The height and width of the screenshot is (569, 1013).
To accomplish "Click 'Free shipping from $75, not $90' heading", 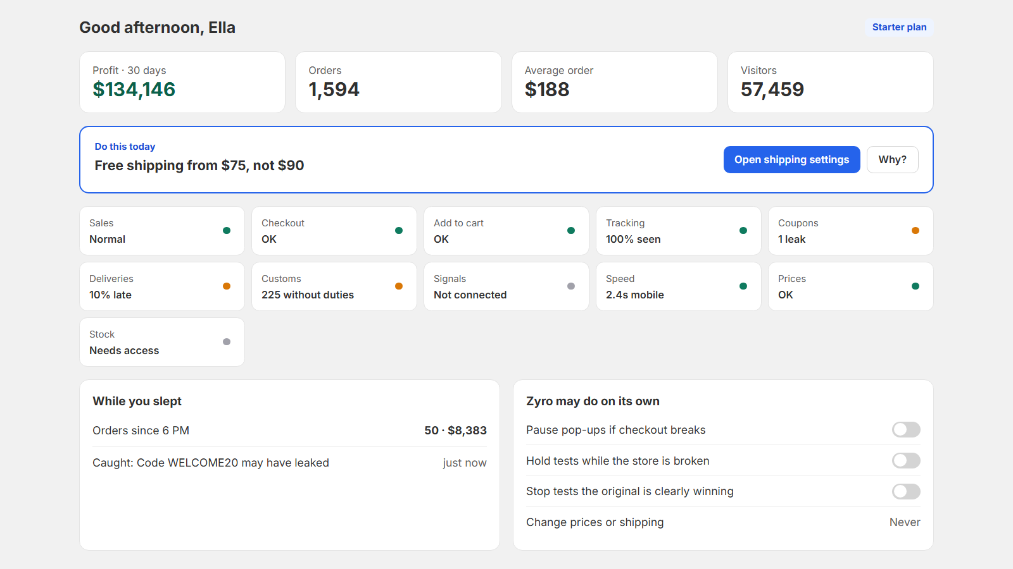I will click(x=199, y=166).
